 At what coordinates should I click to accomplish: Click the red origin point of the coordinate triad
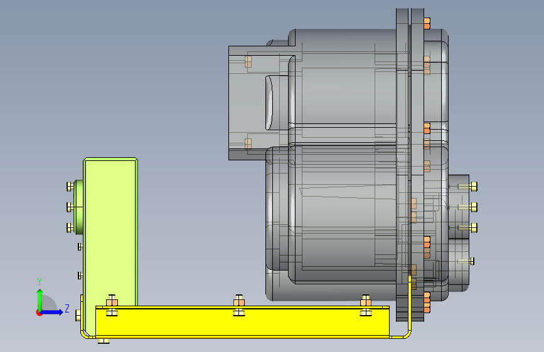click(38, 313)
